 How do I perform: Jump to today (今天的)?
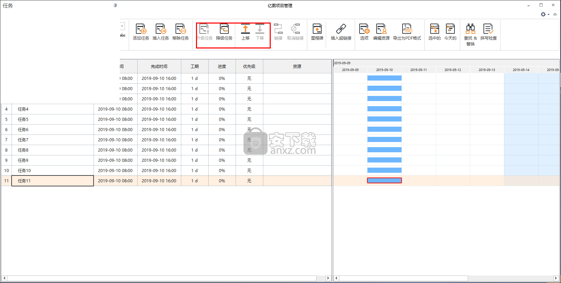point(450,32)
